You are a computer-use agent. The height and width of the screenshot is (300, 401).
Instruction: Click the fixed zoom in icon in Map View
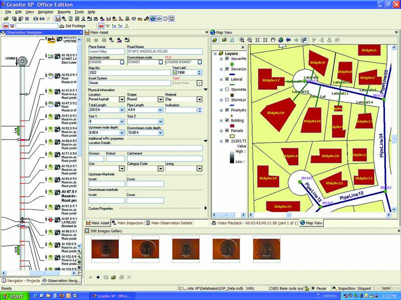click(x=257, y=40)
